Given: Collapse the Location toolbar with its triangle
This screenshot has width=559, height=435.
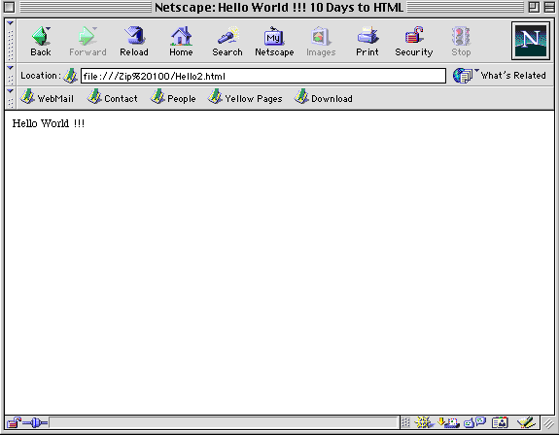Looking at the screenshot, I should 11,68.
